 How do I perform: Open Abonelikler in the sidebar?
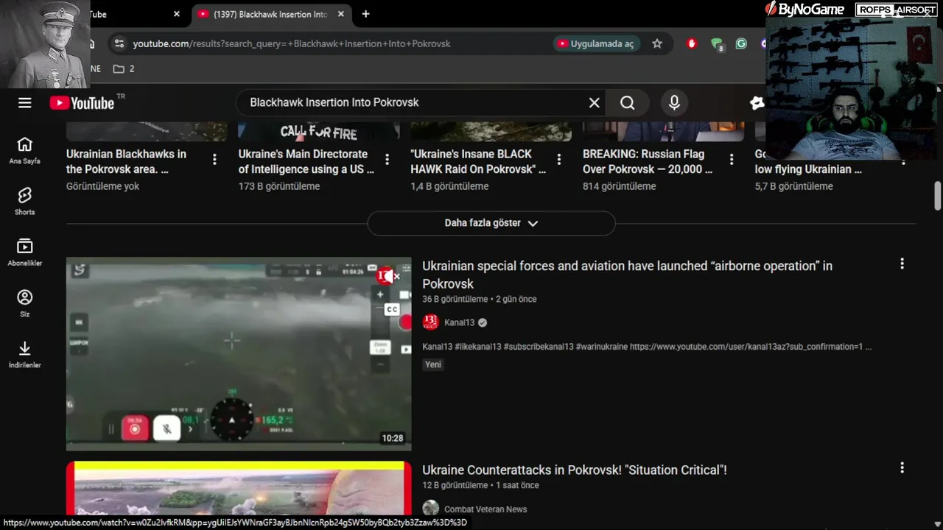[25, 252]
